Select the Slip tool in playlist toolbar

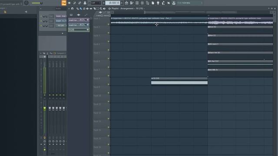click(91, 9)
